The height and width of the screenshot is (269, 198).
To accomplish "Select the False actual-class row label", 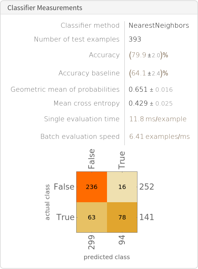I will 64,187.
